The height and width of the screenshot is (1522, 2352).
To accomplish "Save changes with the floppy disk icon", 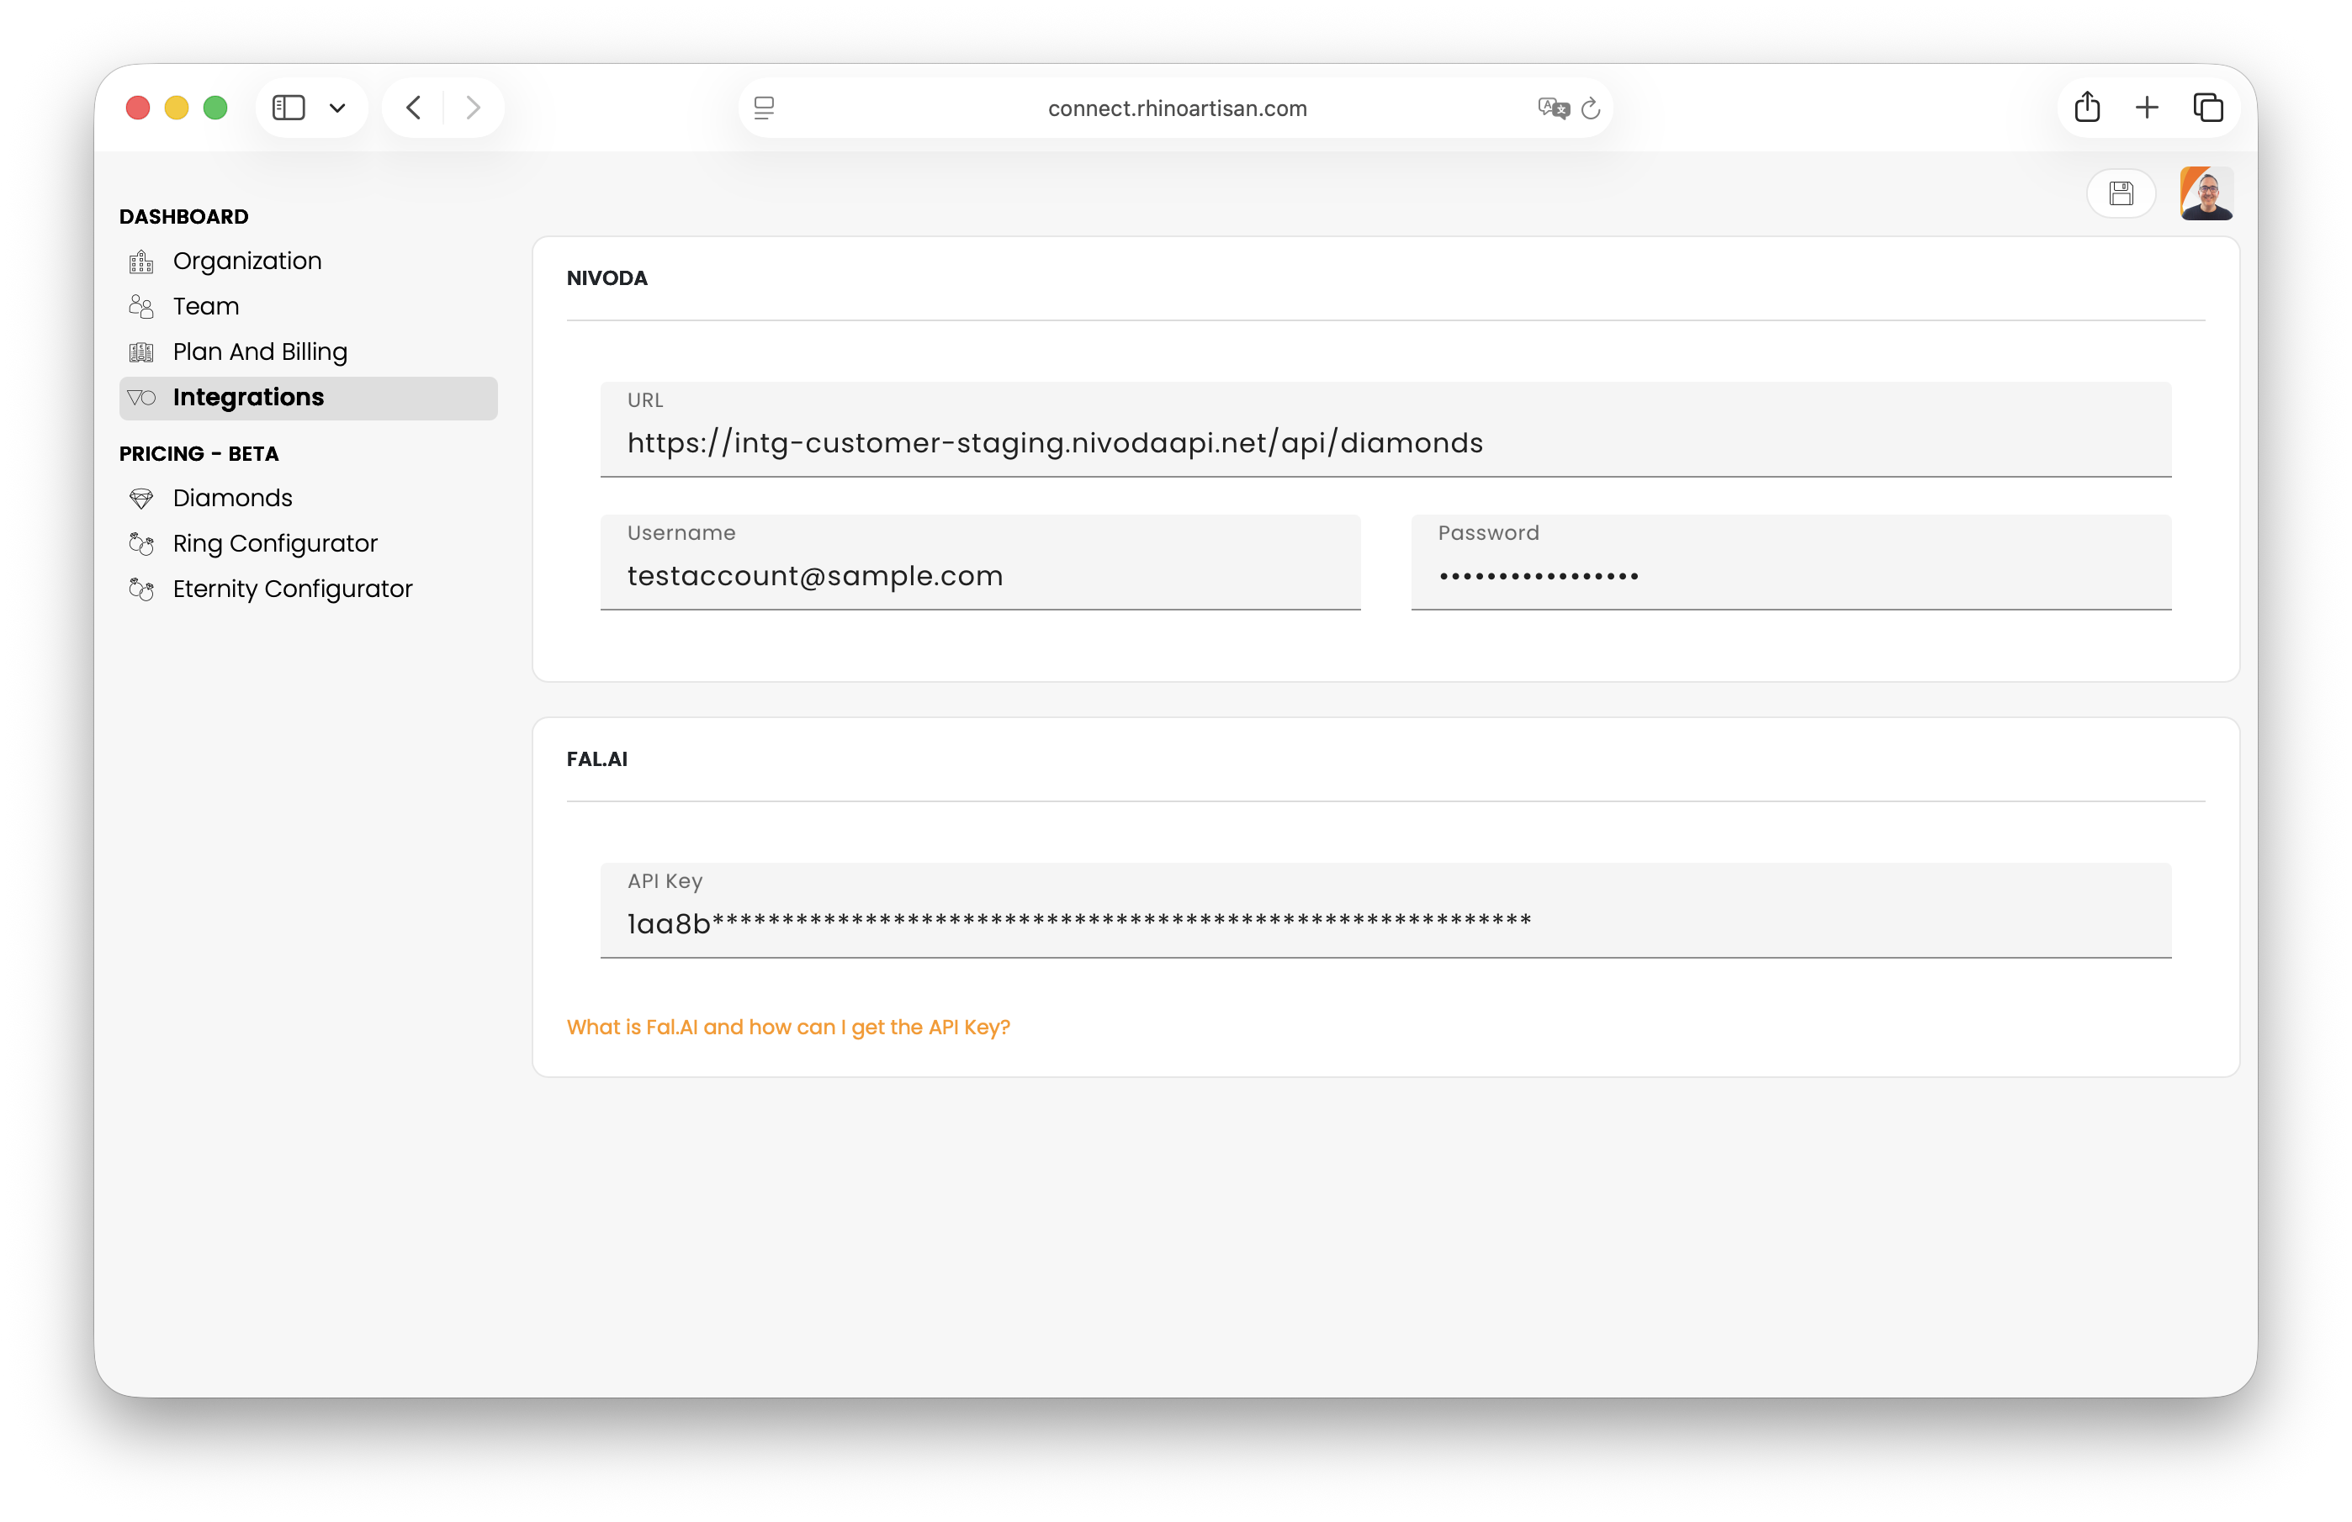I will point(2121,193).
